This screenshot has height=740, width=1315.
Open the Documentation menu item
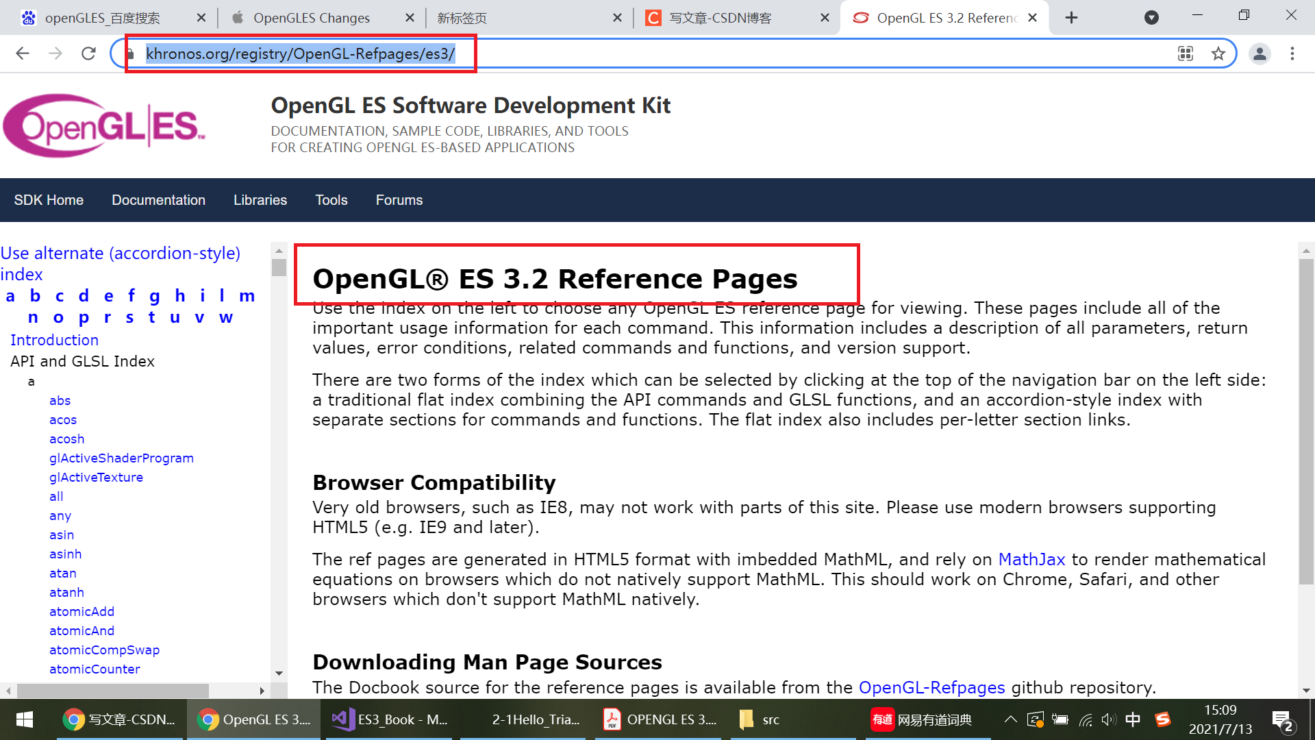(x=158, y=200)
